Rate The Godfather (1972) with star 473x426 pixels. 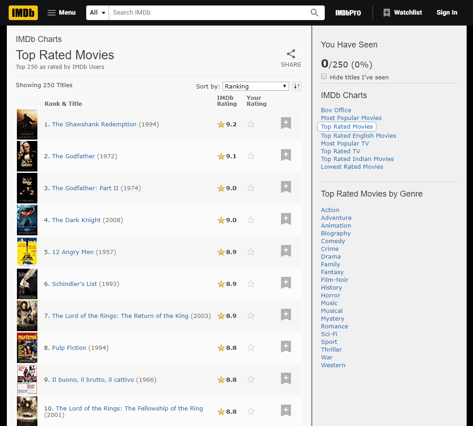tap(251, 156)
